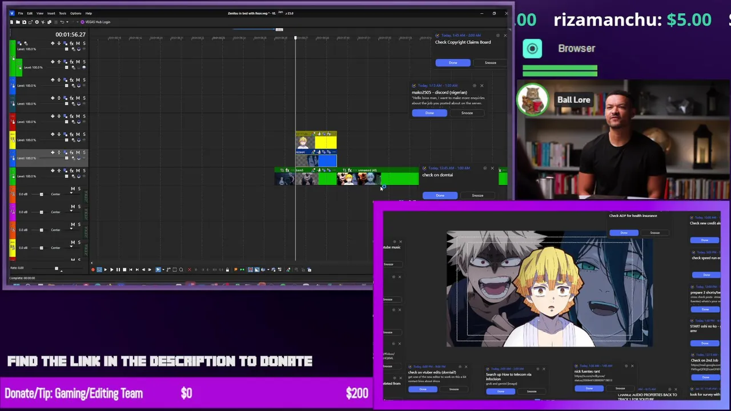The width and height of the screenshot is (731, 411).
Task: Expand the Normal Edit tool dropdown arrow
Action: tap(163, 269)
